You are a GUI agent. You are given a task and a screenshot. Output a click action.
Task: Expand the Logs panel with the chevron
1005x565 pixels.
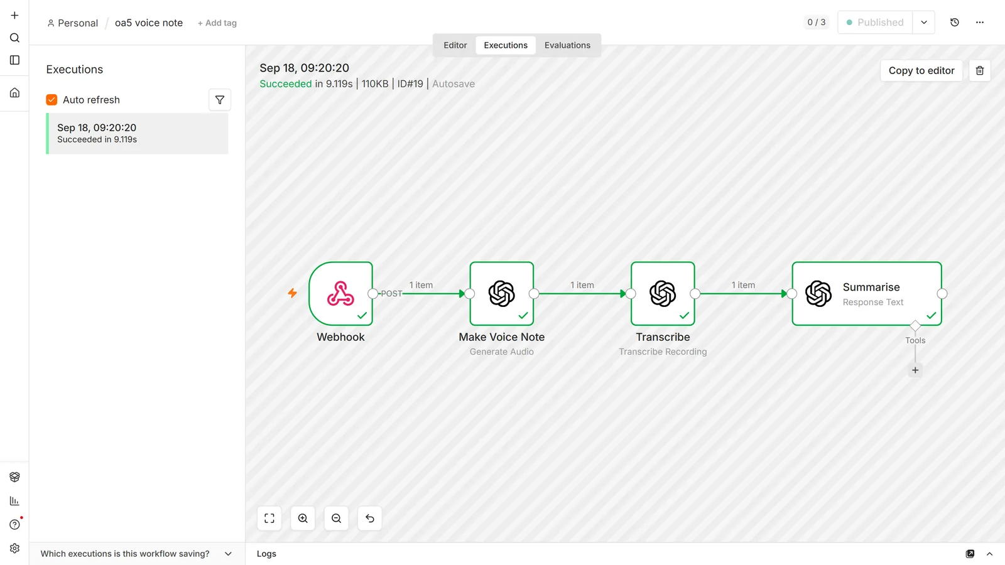(x=990, y=554)
